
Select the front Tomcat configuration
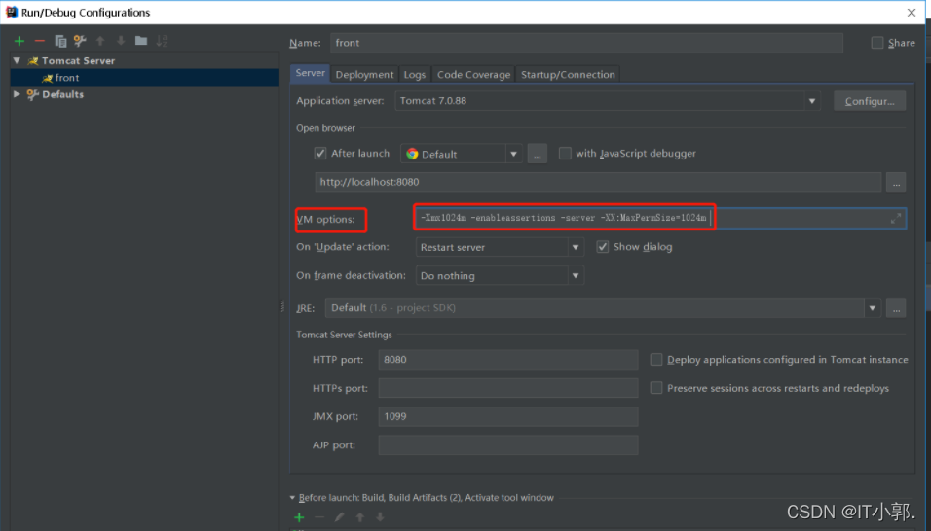(x=144, y=78)
